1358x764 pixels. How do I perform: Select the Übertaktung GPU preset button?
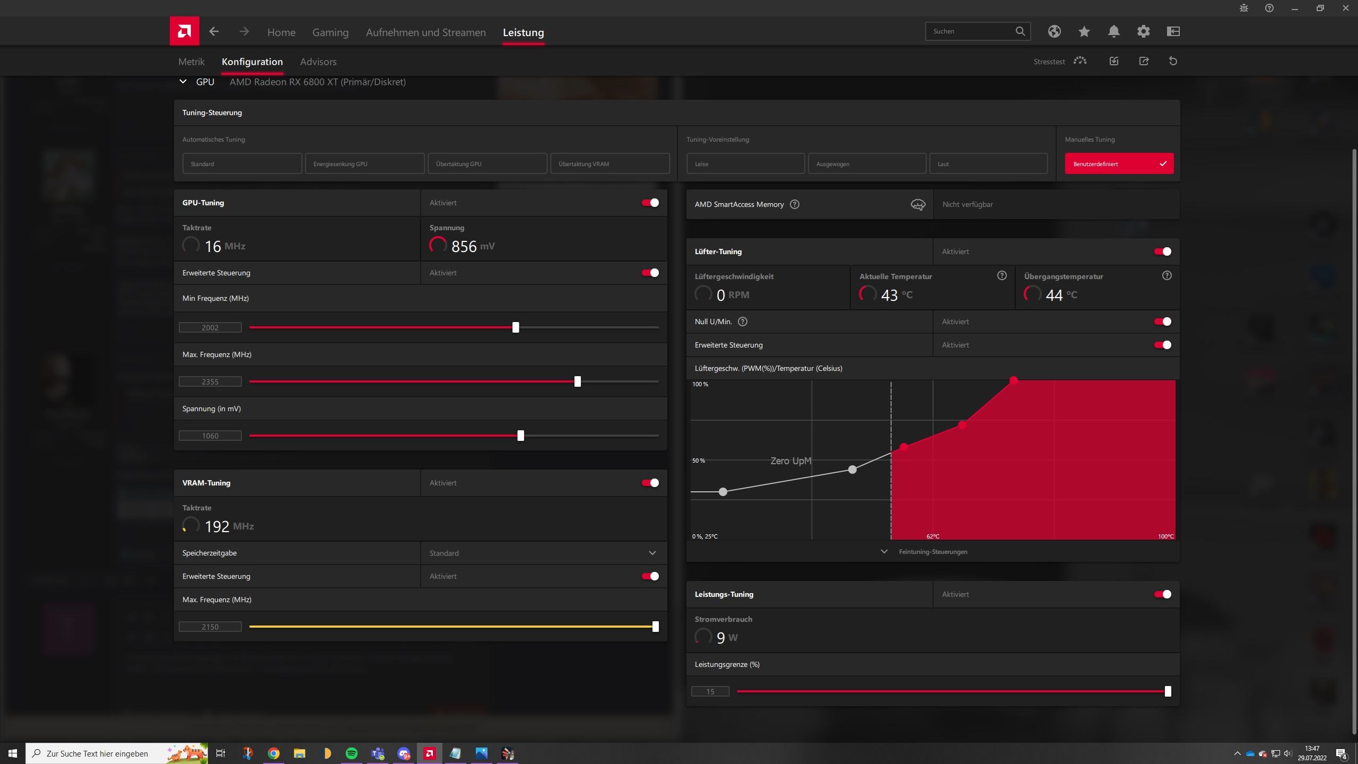click(487, 164)
